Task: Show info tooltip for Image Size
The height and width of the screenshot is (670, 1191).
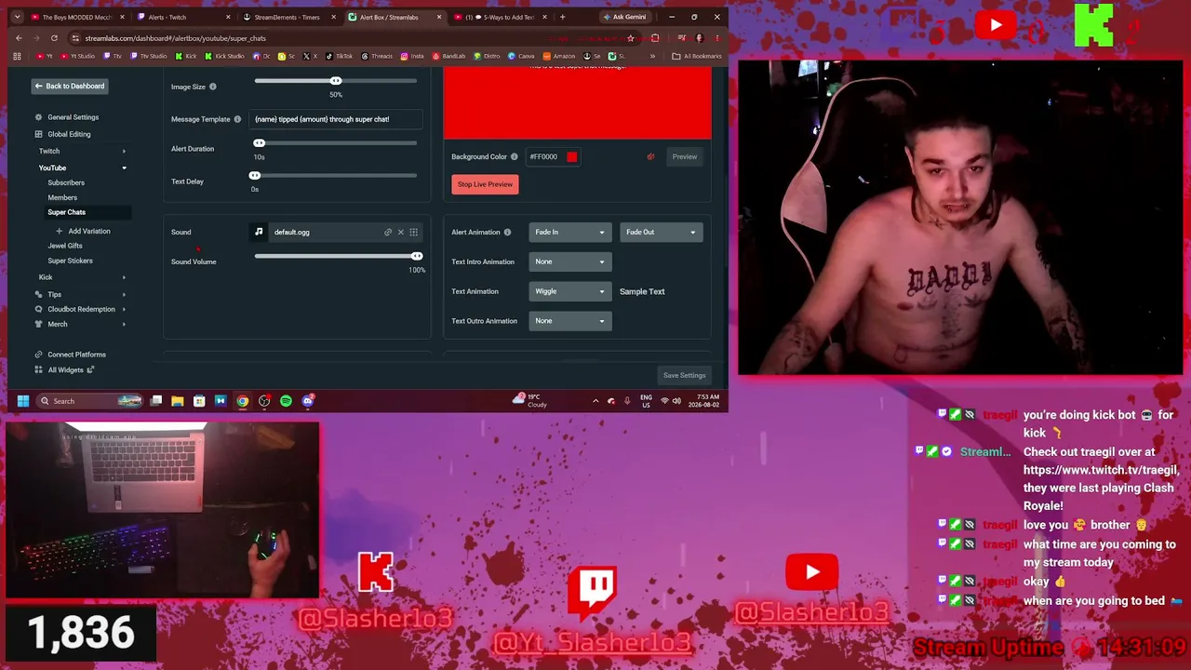Action: pos(212,87)
